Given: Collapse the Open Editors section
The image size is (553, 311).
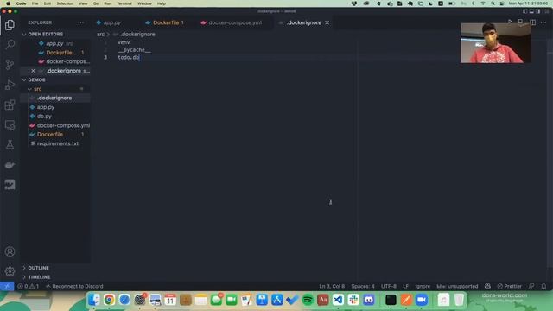Looking at the screenshot, I should point(45,35).
